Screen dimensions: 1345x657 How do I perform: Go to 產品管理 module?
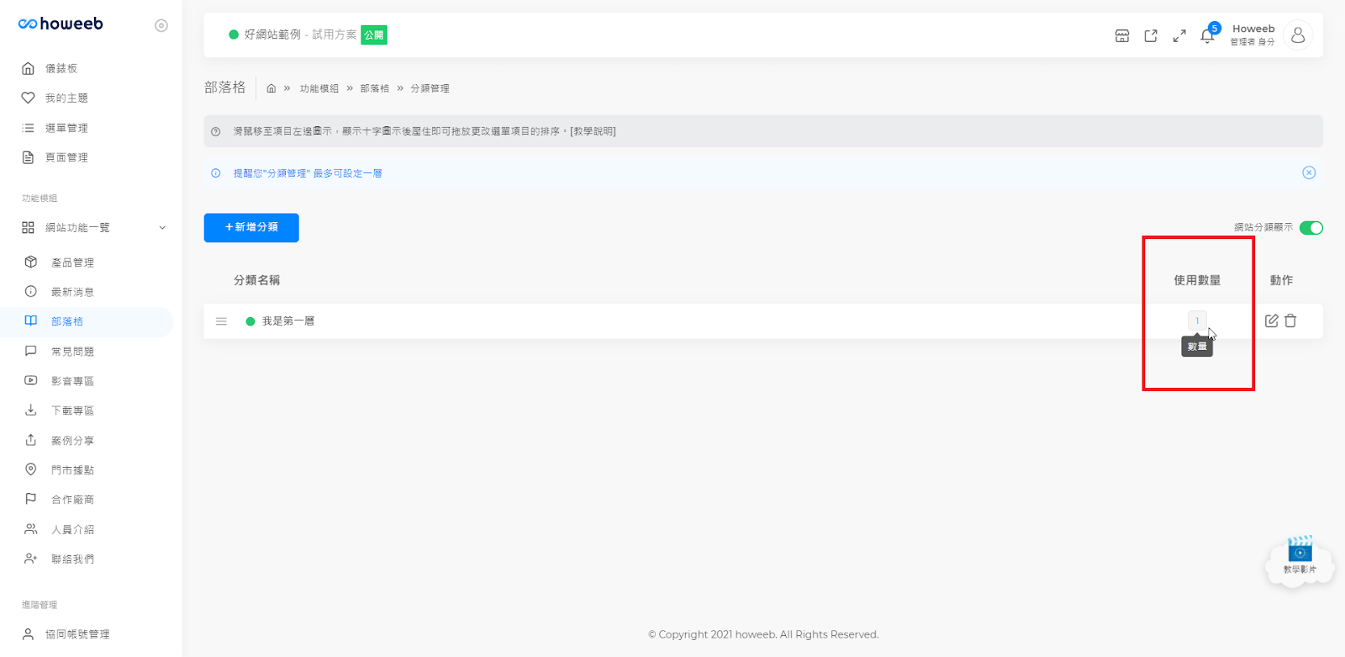coord(72,262)
